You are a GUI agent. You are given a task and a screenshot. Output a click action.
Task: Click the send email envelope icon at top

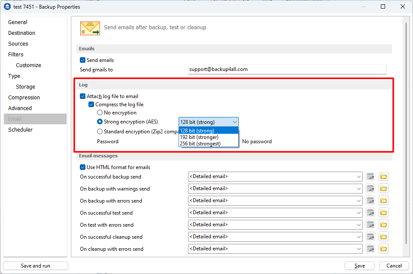[x=90, y=28]
